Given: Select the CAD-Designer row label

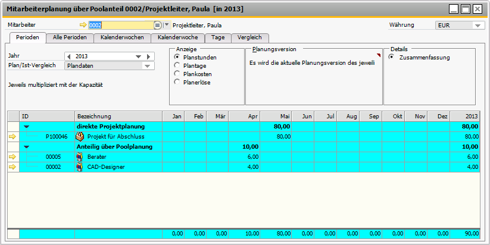Looking at the screenshot, I should coord(106,167).
